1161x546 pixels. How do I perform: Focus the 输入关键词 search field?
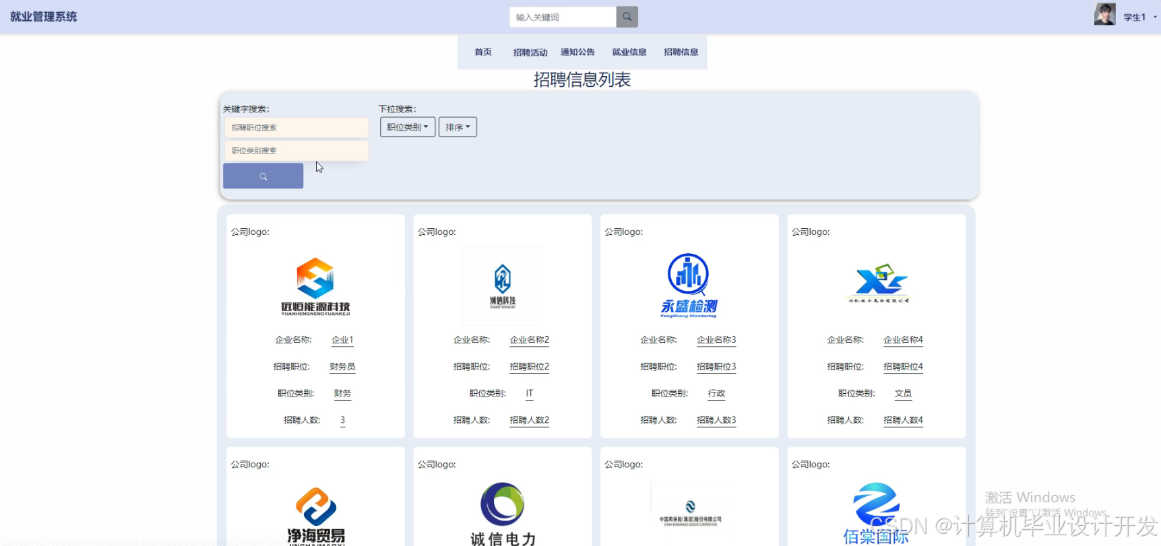(x=563, y=17)
